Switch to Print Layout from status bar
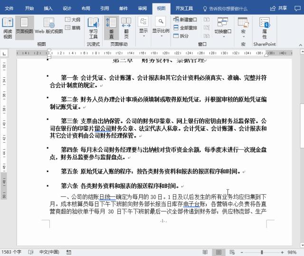Viewport: 304px width, 256px height. pos(218,252)
